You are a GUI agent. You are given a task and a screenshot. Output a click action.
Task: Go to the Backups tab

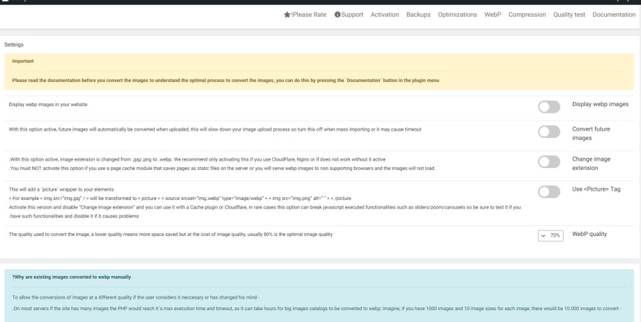pyautogui.click(x=419, y=15)
